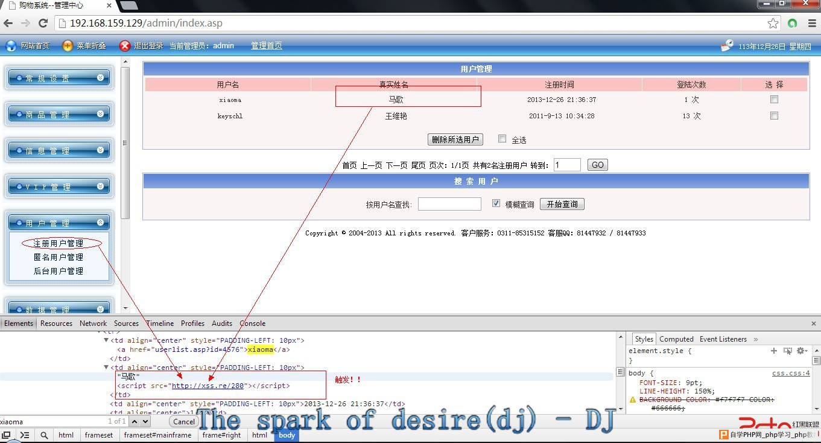Open the Sources tab

pyautogui.click(x=126, y=323)
